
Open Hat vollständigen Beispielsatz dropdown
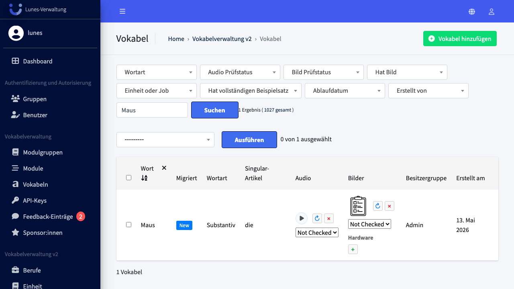(251, 91)
